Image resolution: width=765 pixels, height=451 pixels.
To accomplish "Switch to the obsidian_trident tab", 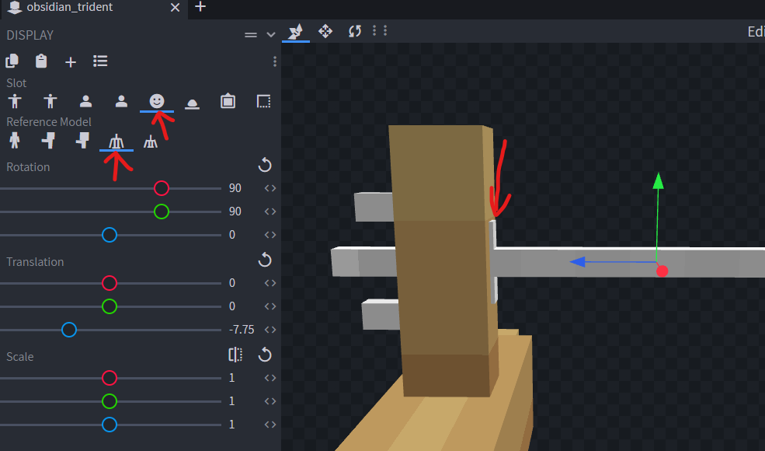I will 70,7.
